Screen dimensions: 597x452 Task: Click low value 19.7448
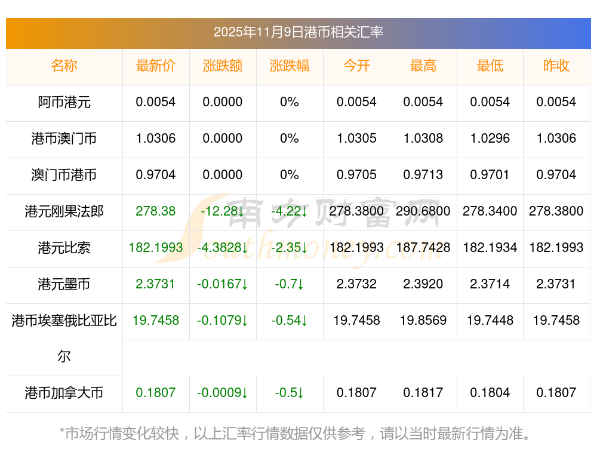tap(490, 320)
